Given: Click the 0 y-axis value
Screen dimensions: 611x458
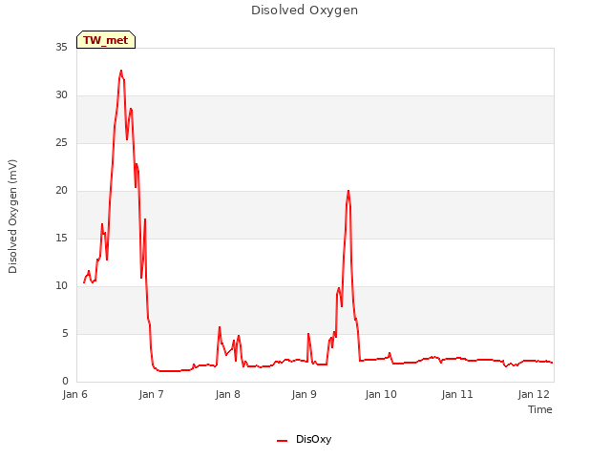Looking at the screenshot, I should 65,381.
